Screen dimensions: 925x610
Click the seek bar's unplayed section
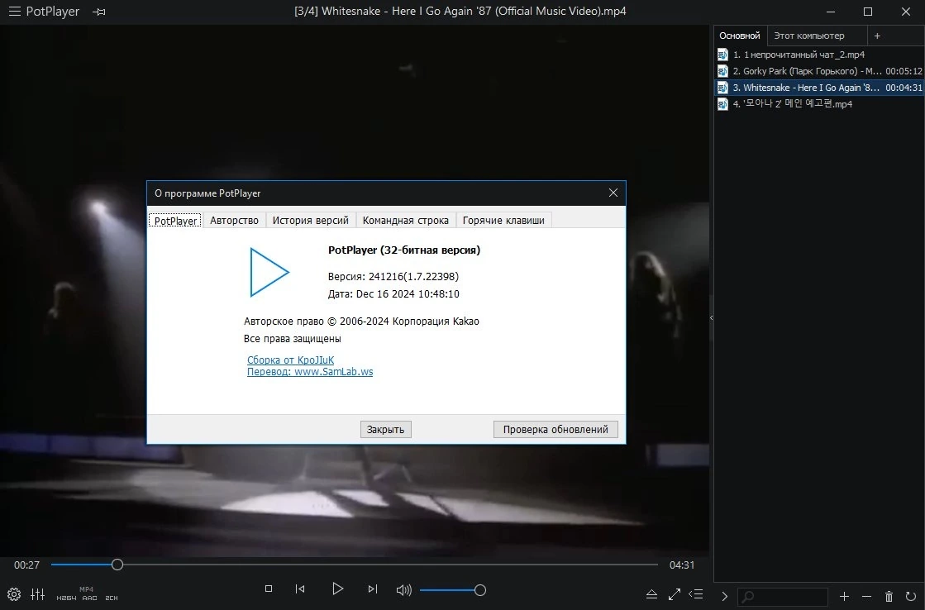[x=390, y=565]
